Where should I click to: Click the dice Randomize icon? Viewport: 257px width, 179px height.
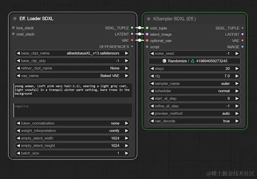point(164,61)
